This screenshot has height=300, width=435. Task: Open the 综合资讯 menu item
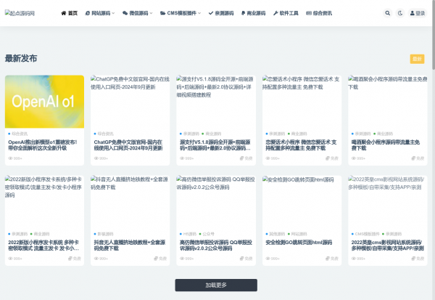[x=319, y=13]
